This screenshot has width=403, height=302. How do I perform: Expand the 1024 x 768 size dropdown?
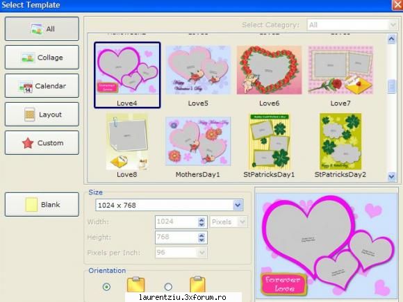tap(238, 205)
